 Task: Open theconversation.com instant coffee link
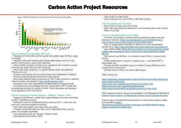135,52
